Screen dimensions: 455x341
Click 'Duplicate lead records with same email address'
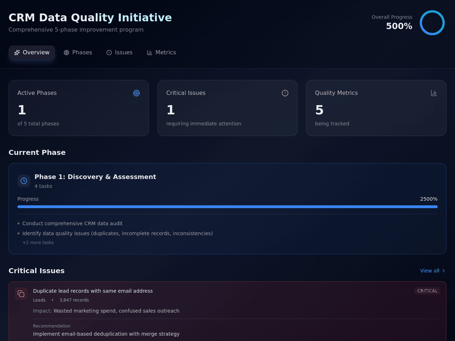click(x=93, y=291)
